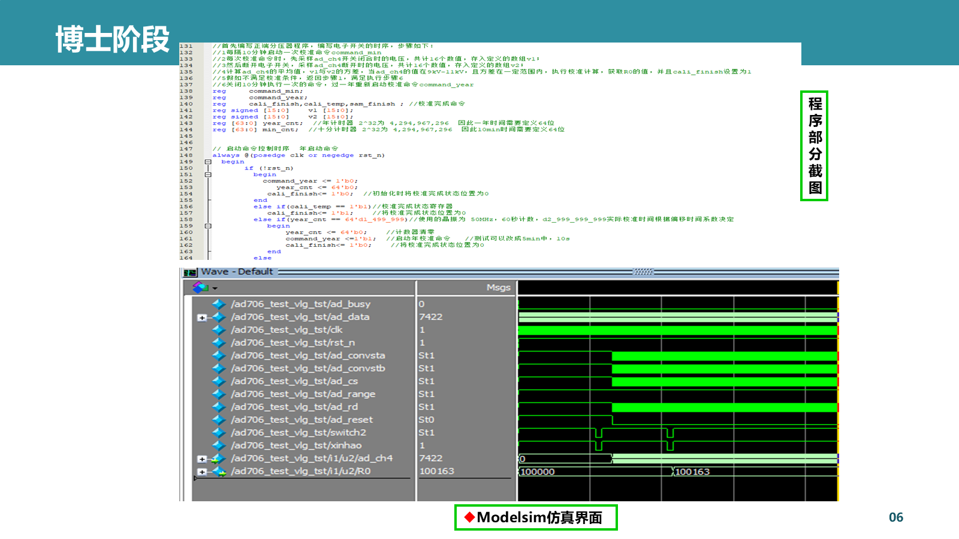This screenshot has height=539, width=959.
Task: Select the ad_ch4 value 7422
Action: 431,458
